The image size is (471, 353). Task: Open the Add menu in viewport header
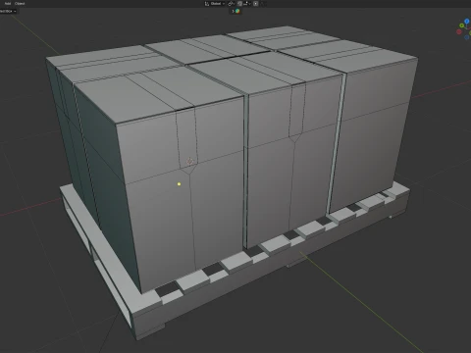pyautogui.click(x=8, y=3)
